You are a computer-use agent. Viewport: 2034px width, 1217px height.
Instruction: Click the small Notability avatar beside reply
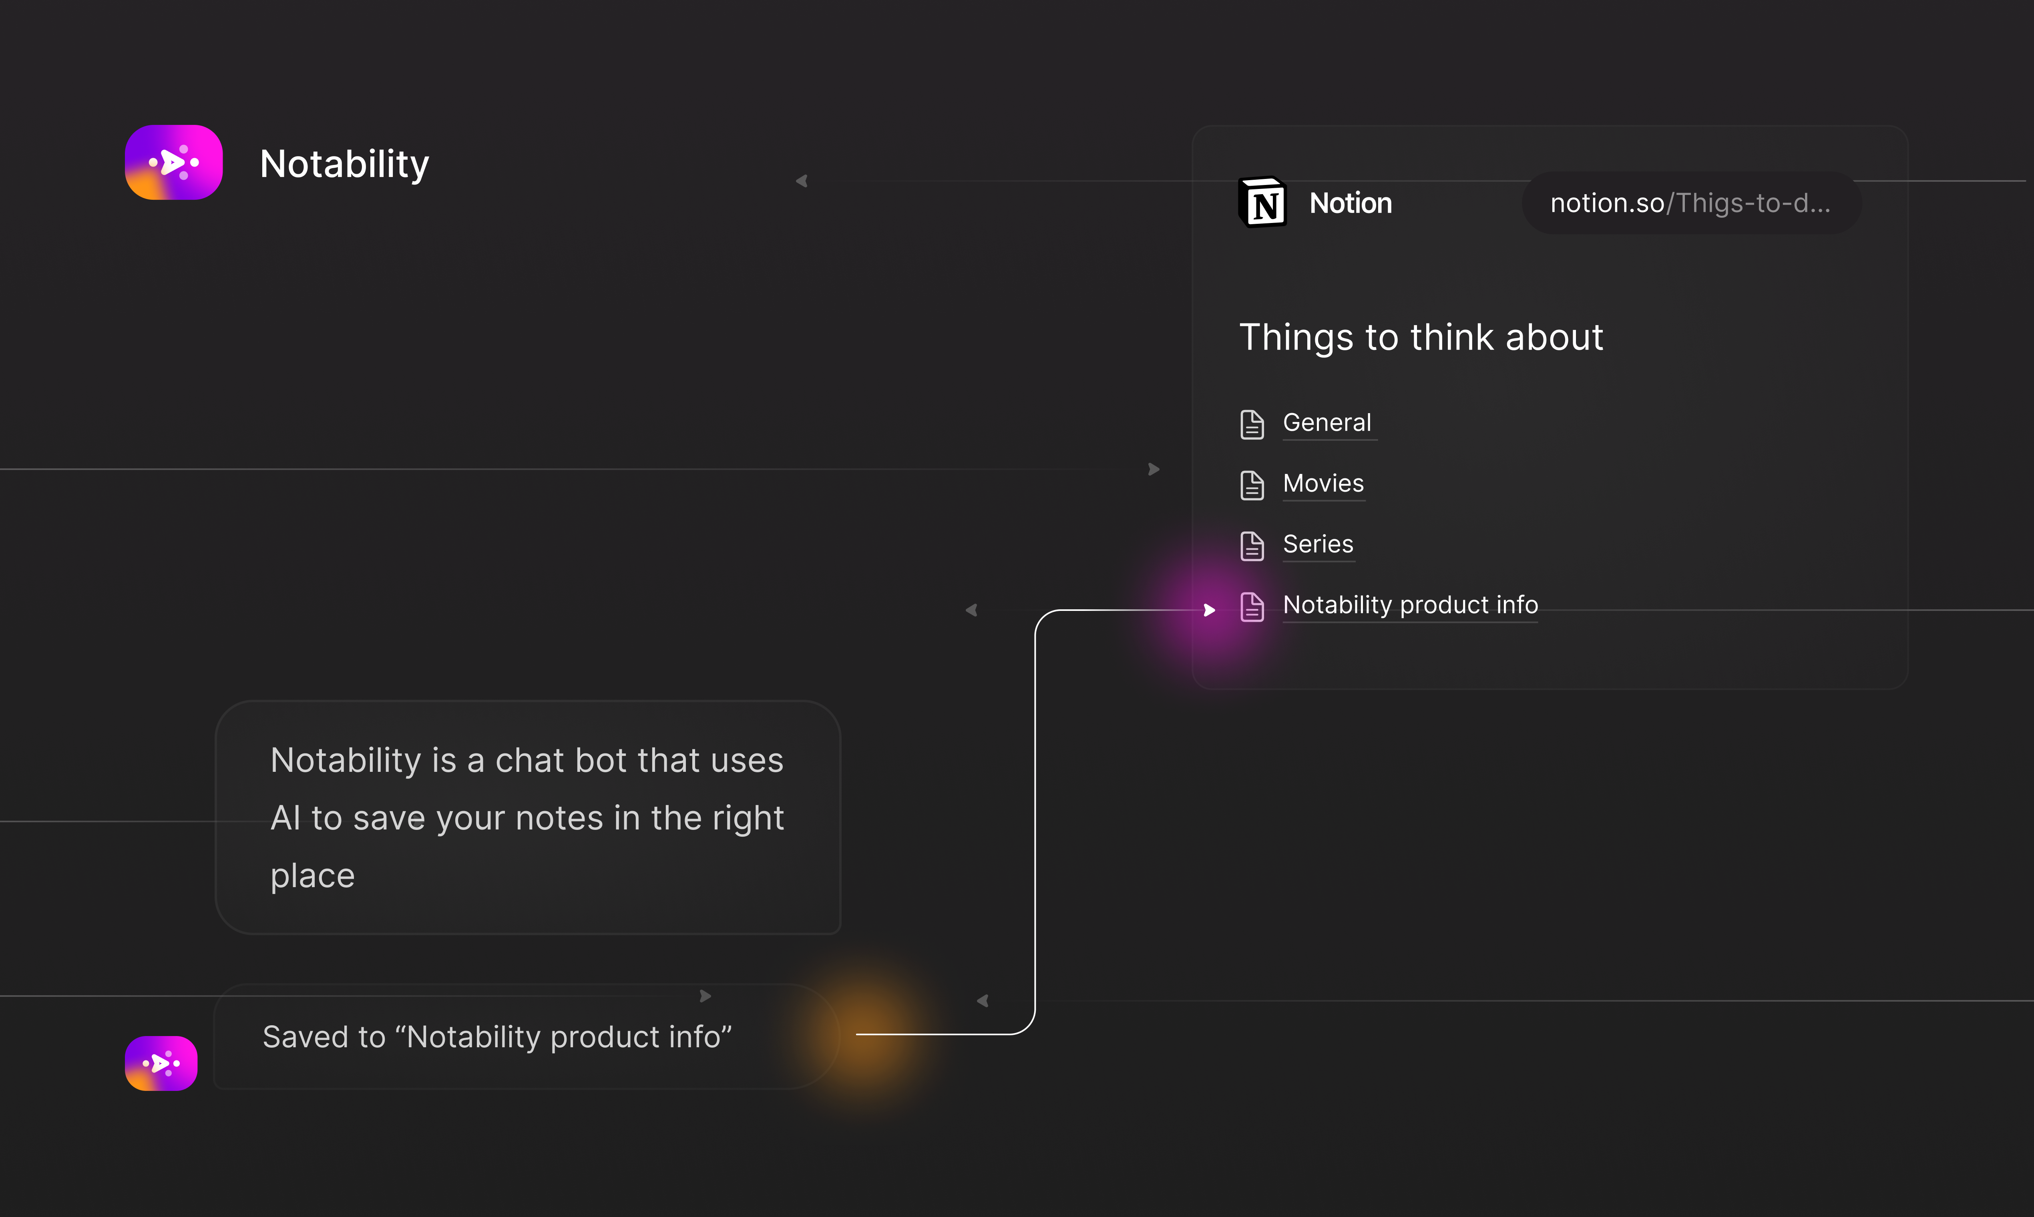tap(161, 1063)
